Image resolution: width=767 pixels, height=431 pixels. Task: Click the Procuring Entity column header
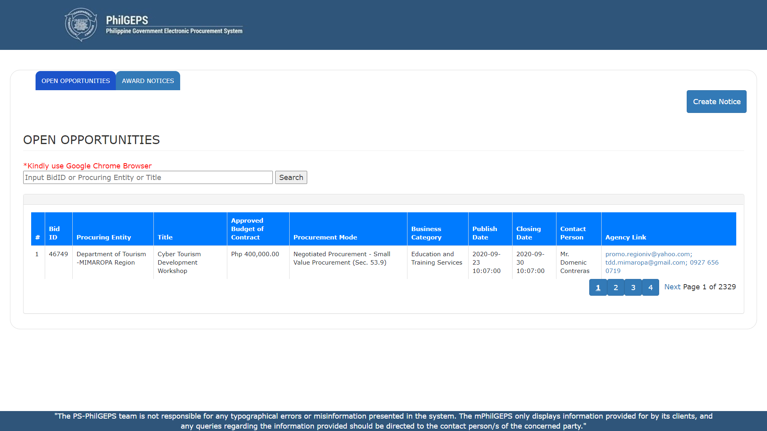click(x=113, y=229)
